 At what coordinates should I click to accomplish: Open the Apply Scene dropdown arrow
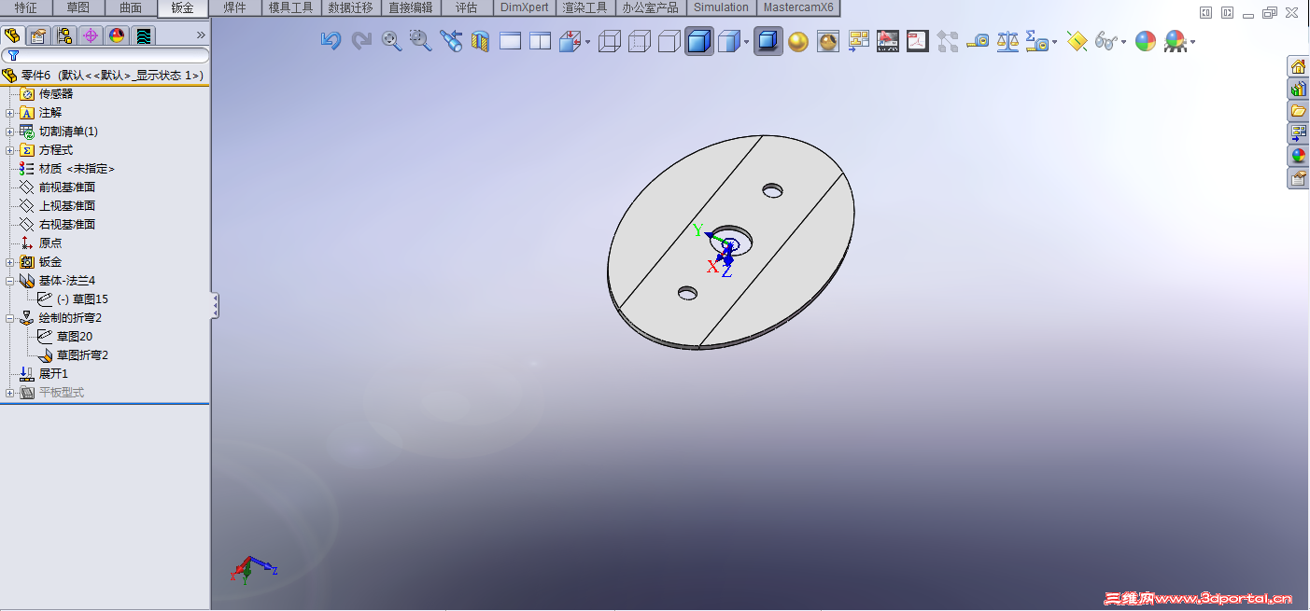pyautogui.click(x=1192, y=42)
